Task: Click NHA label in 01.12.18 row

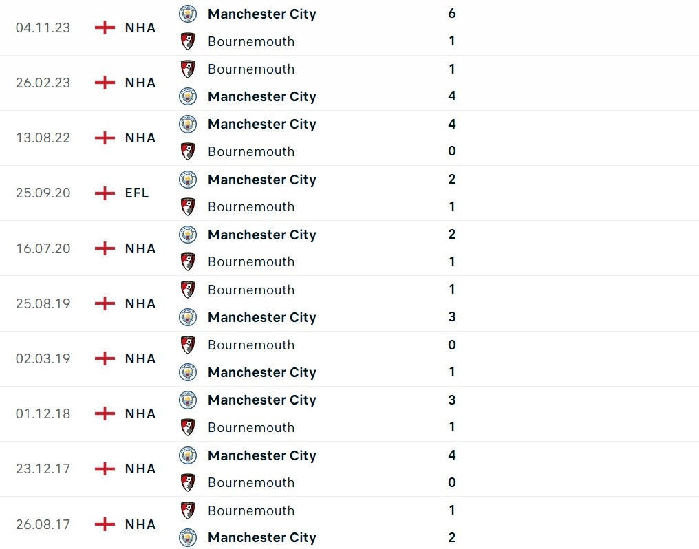Action: [x=140, y=413]
